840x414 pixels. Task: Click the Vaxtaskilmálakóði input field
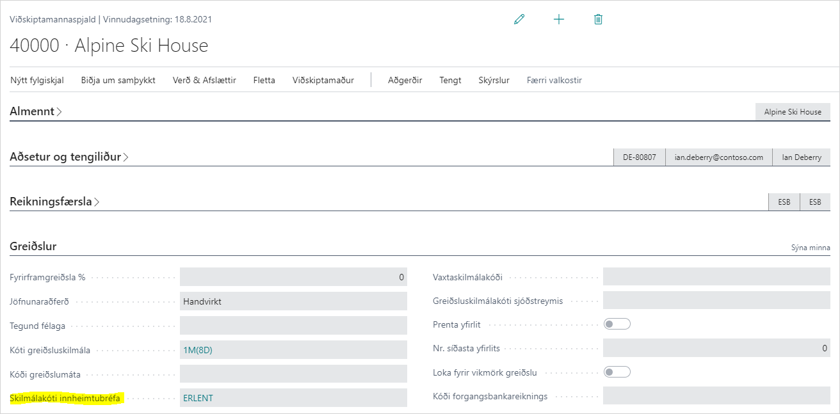(x=716, y=277)
